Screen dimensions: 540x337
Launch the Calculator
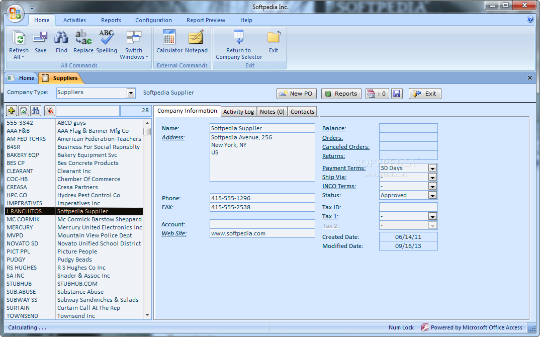(x=169, y=41)
